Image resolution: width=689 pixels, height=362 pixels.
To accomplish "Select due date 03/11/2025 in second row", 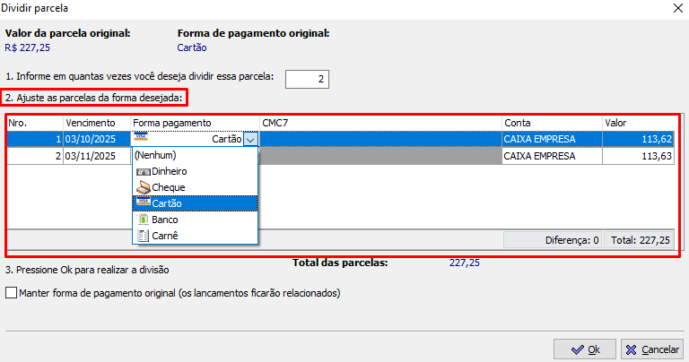I will pyautogui.click(x=91, y=156).
